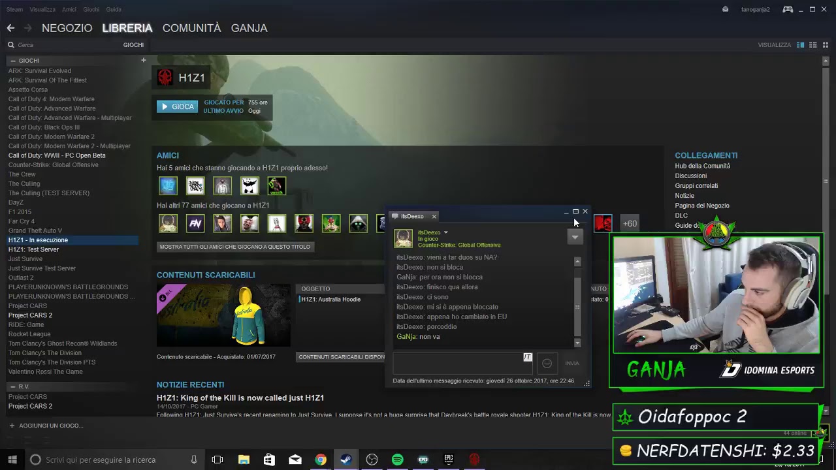
Task: Switch to Big Picture mode
Action: coord(788,9)
